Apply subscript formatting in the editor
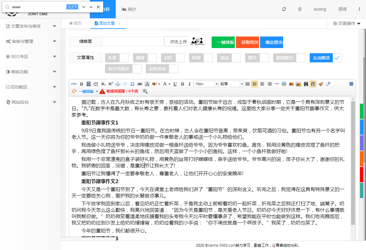The width and height of the screenshot is (366, 250). 104,84
